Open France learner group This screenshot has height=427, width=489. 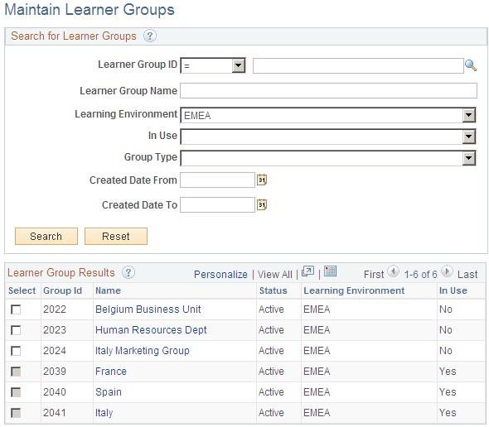[111, 372]
